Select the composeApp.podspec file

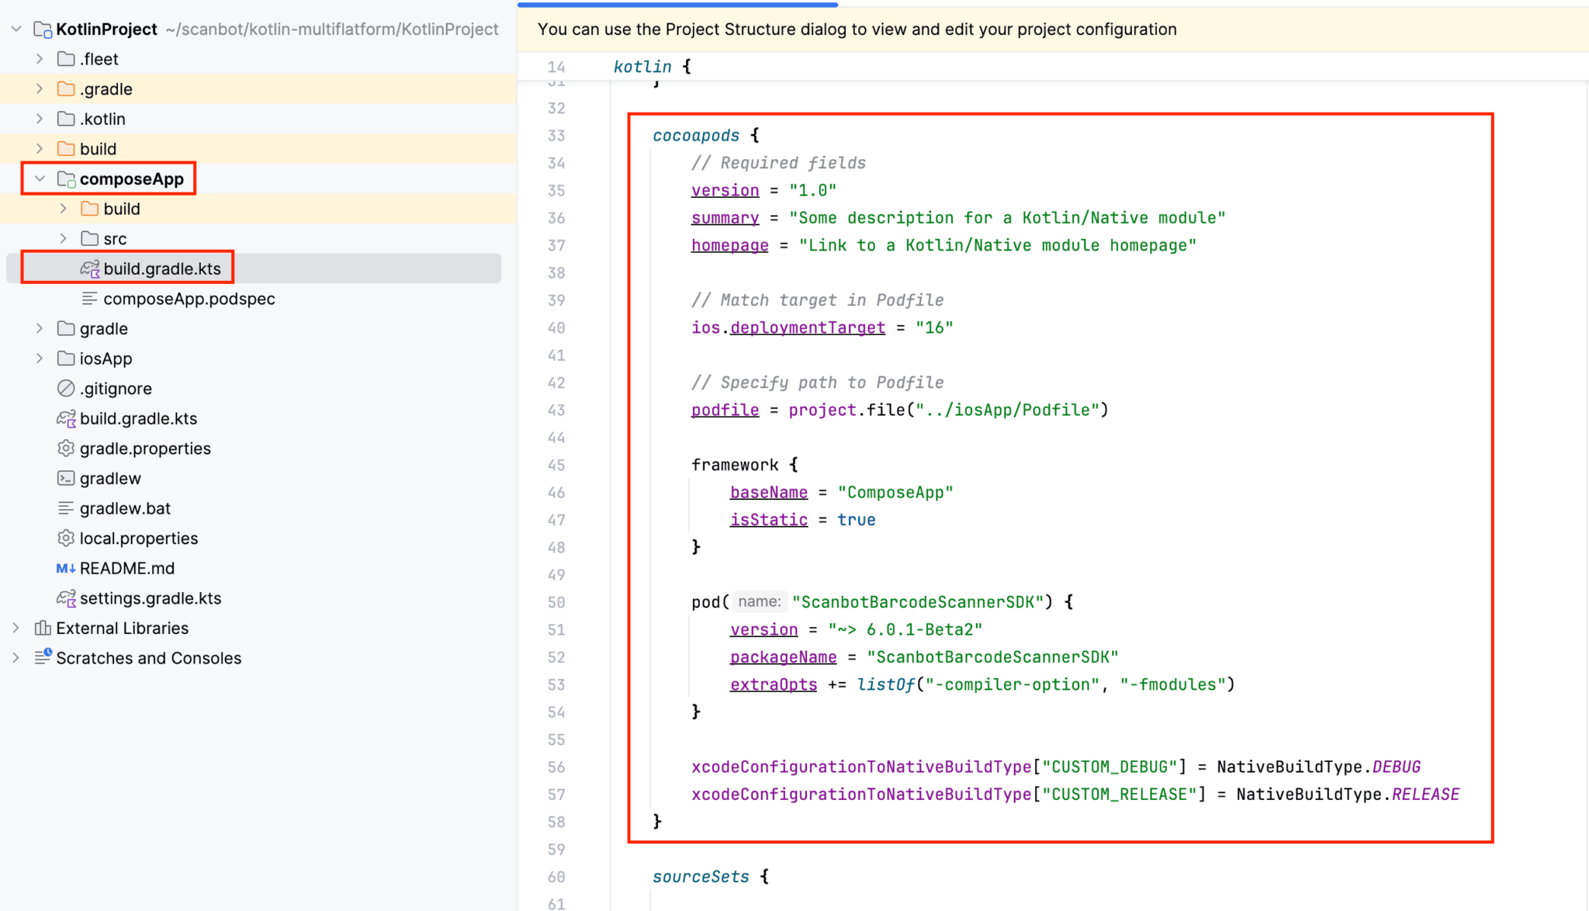pos(188,299)
